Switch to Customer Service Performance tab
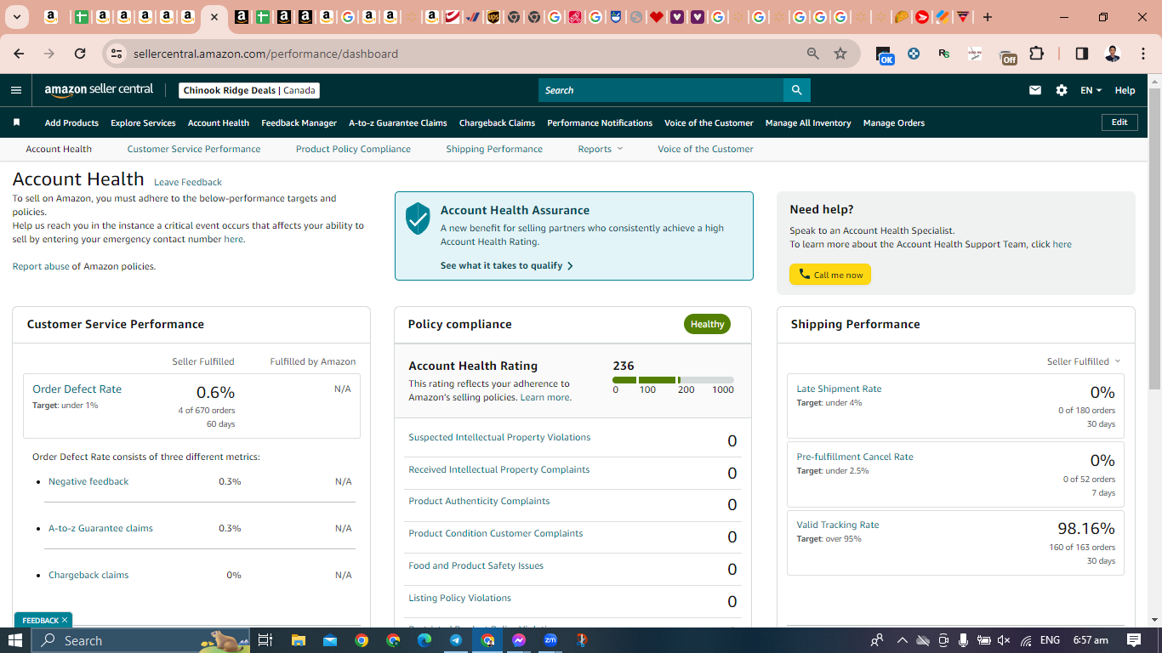This screenshot has width=1162, height=653. (194, 149)
